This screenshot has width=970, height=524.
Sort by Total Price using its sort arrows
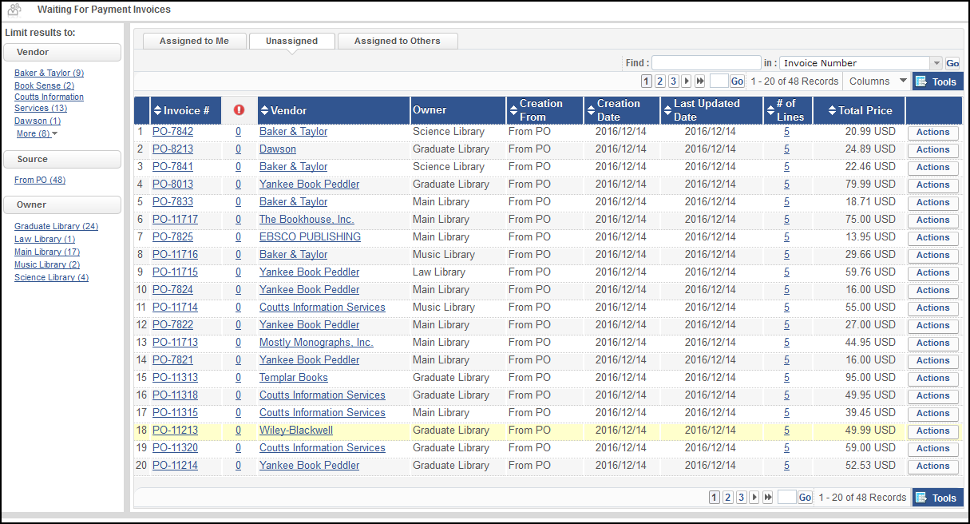832,111
